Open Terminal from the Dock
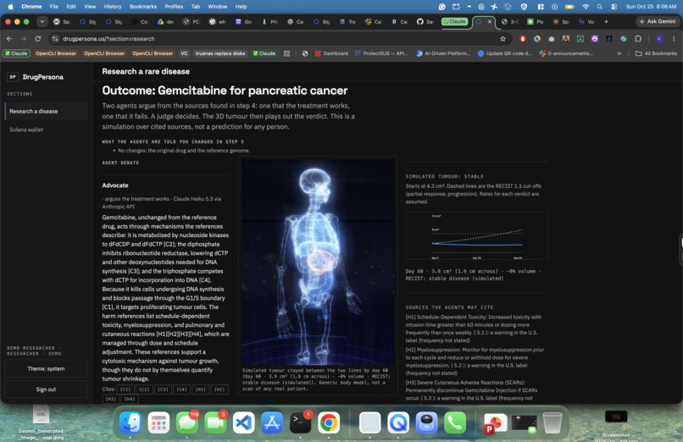The height and width of the screenshot is (442, 683). [x=300, y=422]
